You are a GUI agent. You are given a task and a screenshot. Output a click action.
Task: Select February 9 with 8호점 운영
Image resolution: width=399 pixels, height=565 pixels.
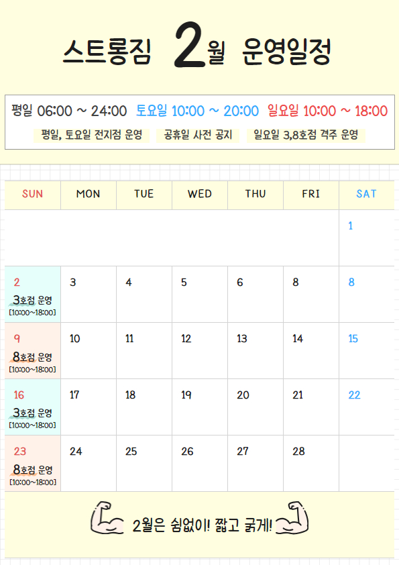(x=33, y=350)
